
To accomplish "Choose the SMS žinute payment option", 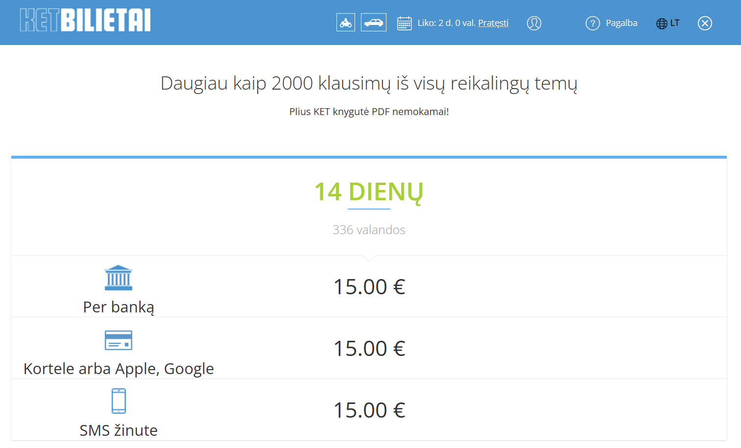I will pos(119,430).
